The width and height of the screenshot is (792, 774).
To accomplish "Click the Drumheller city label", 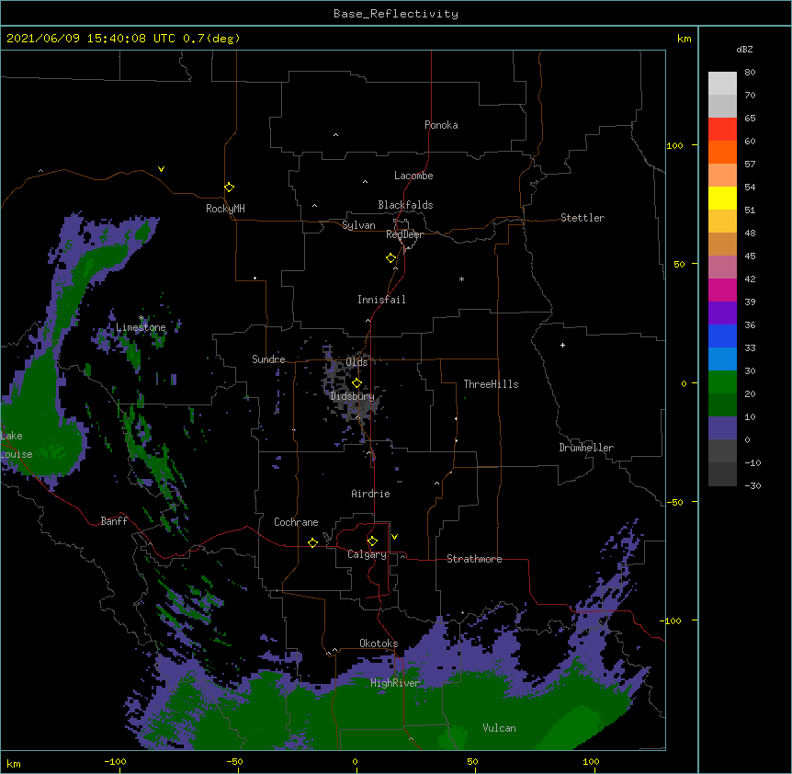I will [586, 448].
